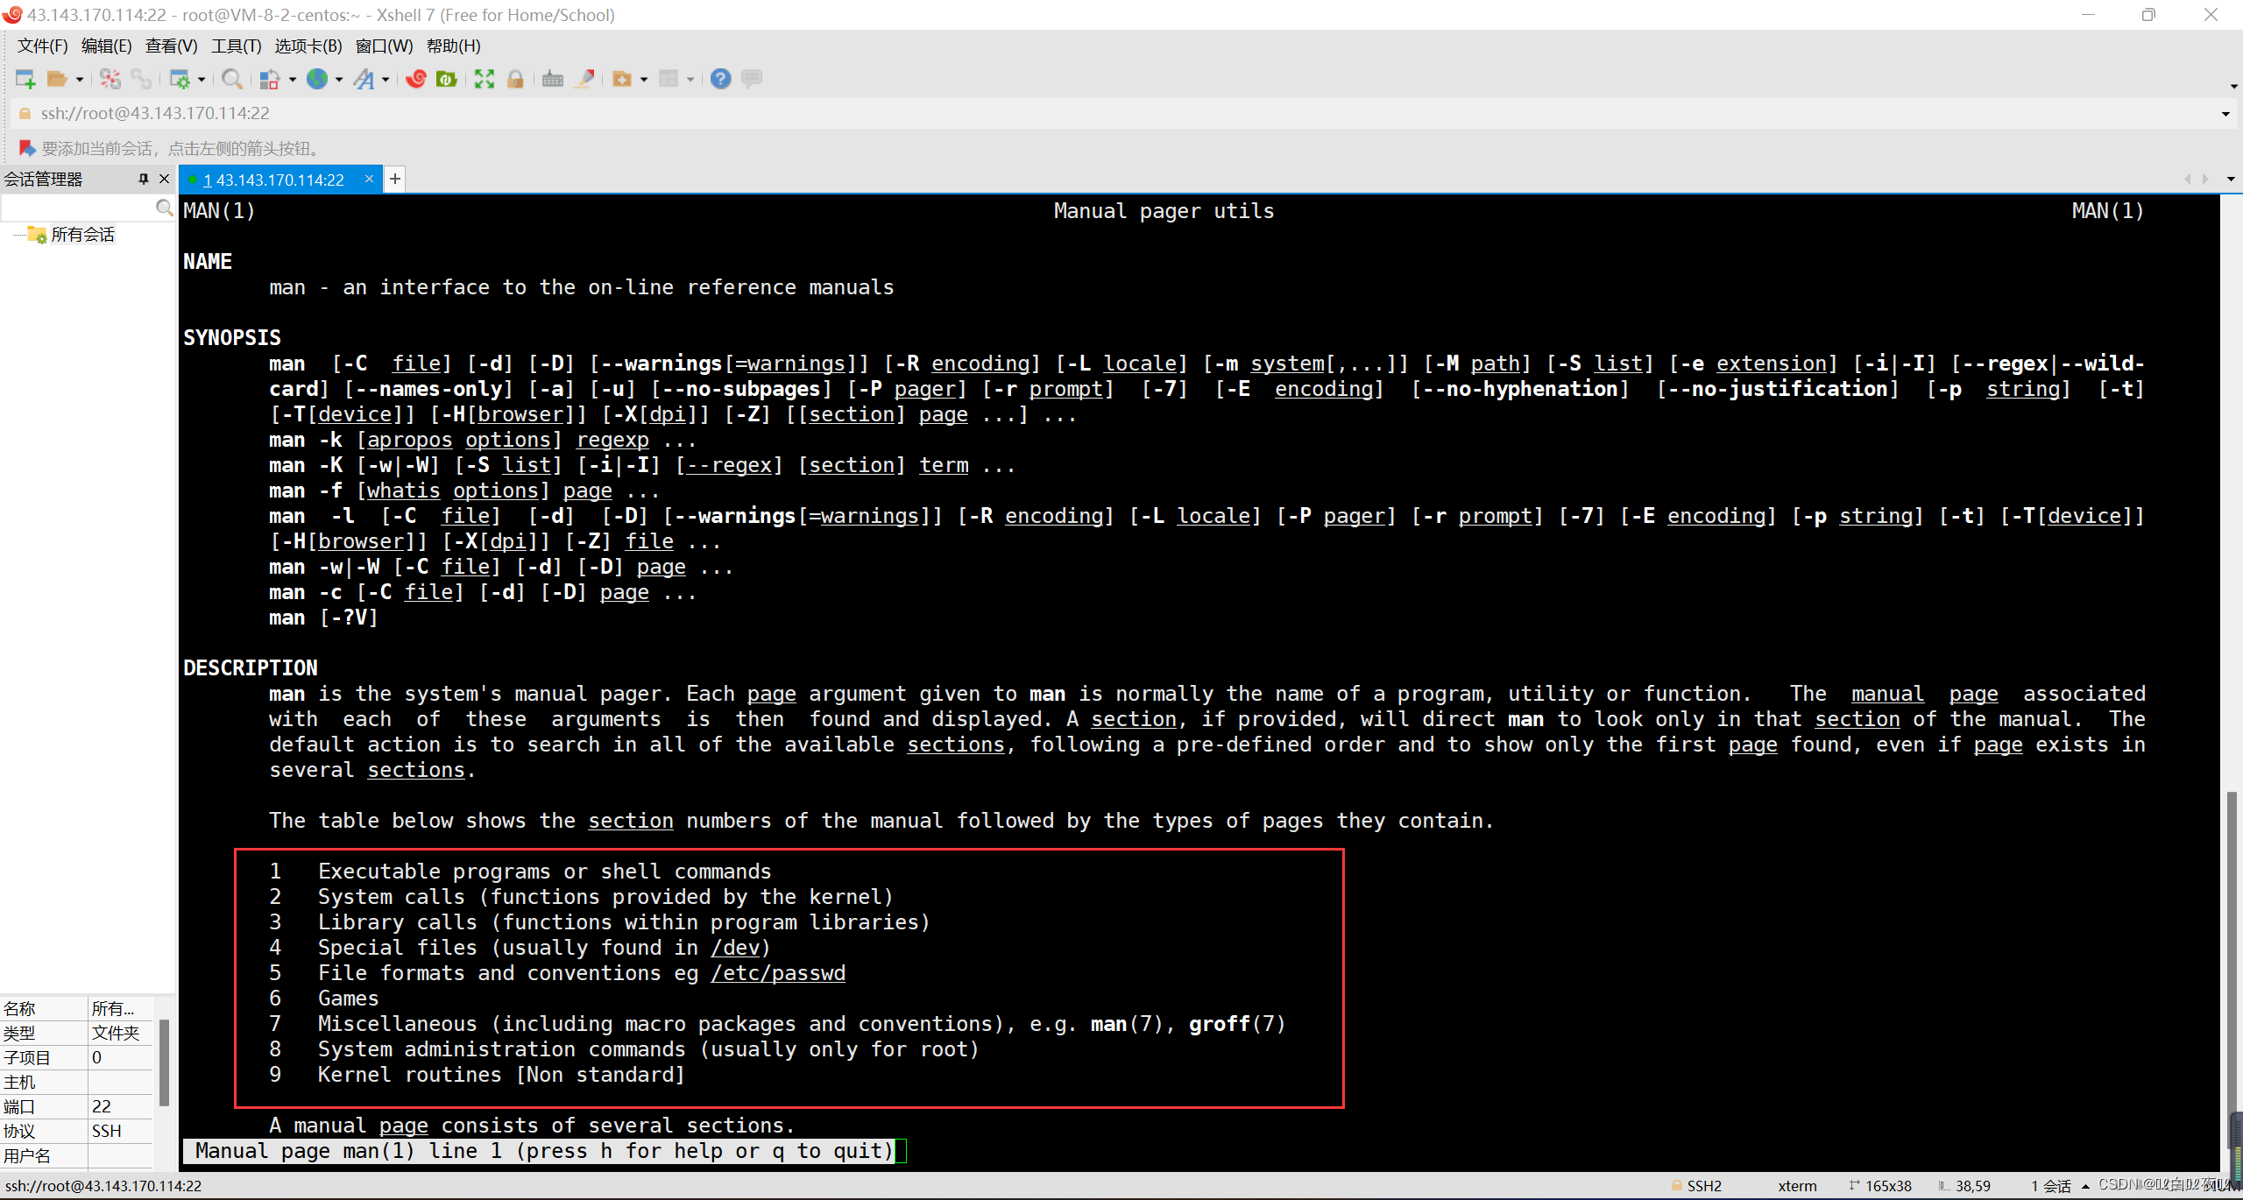The width and height of the screenshot is (2243, 1200).
Task: Close the 会话管理器 panel
Action: (x=164, y=179)
